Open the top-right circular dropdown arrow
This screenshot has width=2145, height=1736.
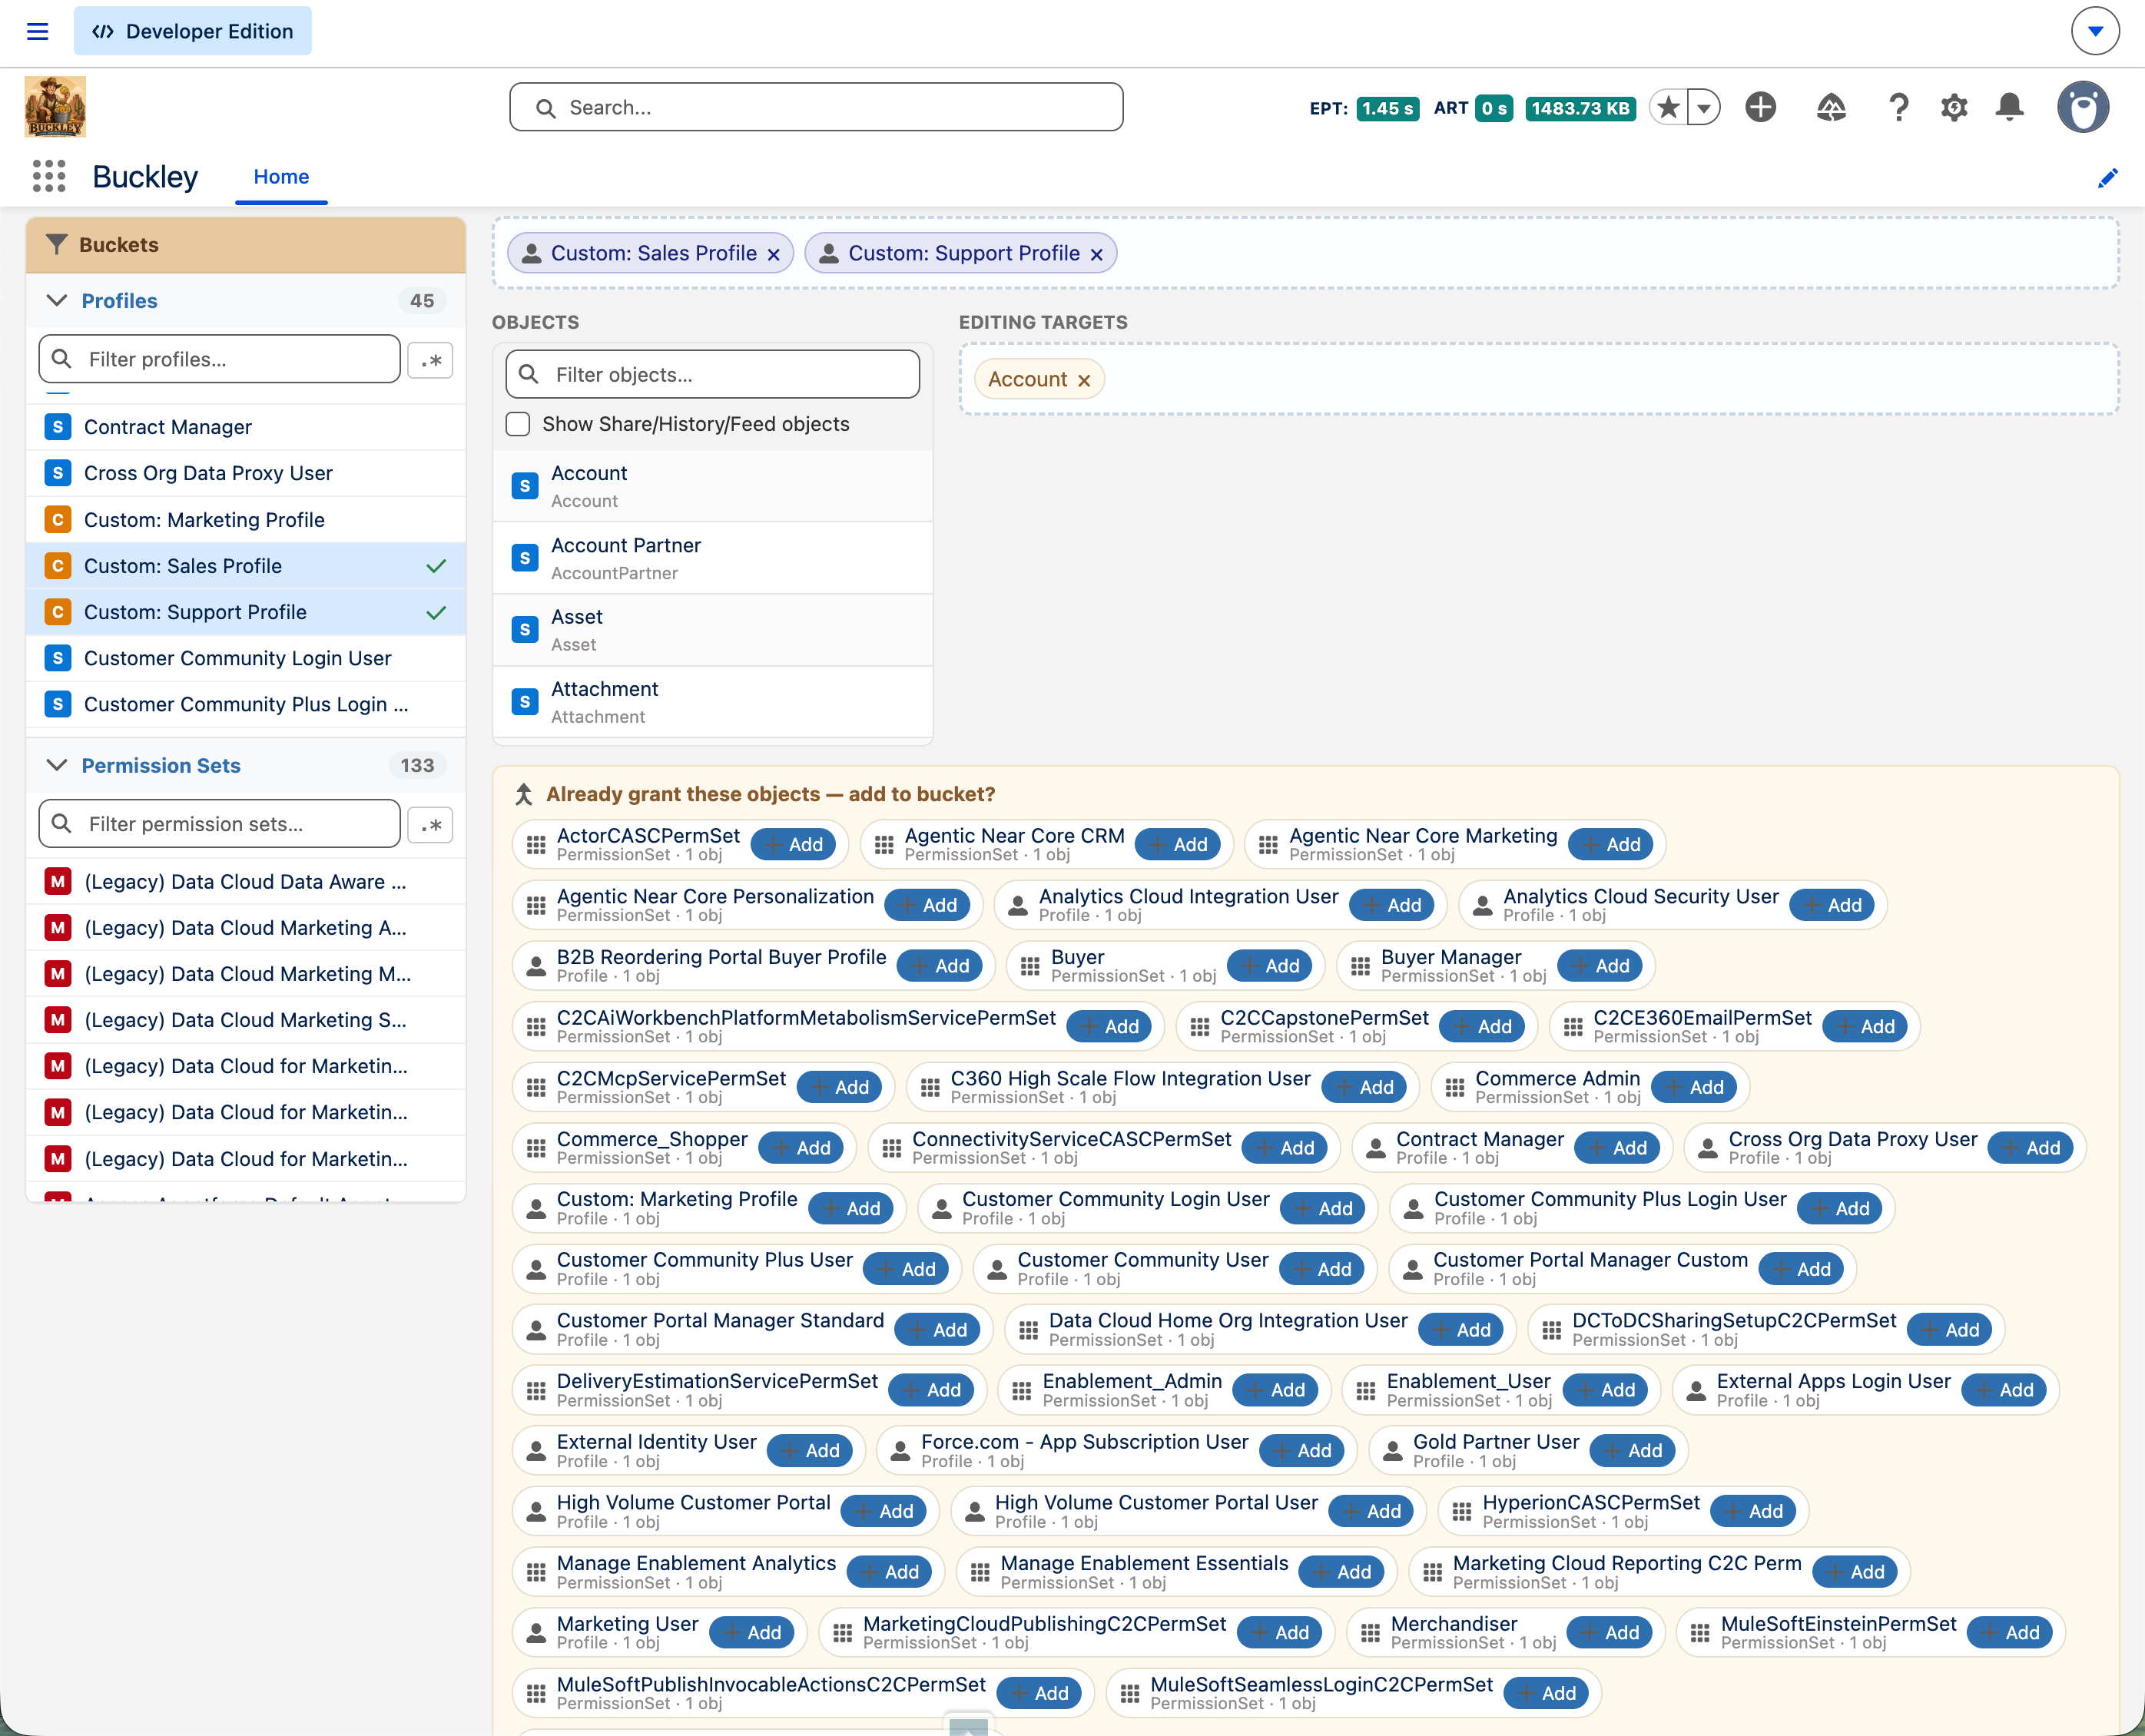tap(2094, 31)
